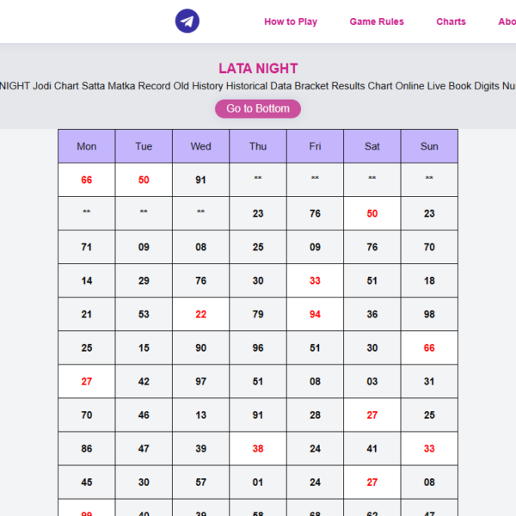Select red 27 in Mon column

pos(87,381)
